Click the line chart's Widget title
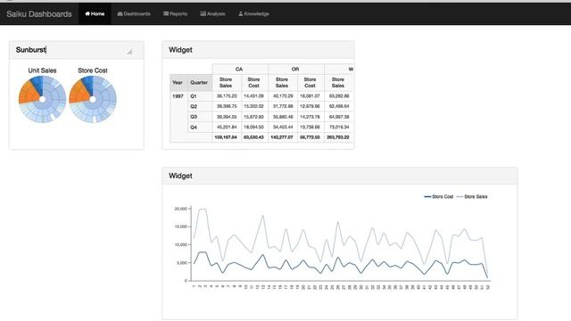The width and height of the screenshot is (571, 321). coord(180,176)
